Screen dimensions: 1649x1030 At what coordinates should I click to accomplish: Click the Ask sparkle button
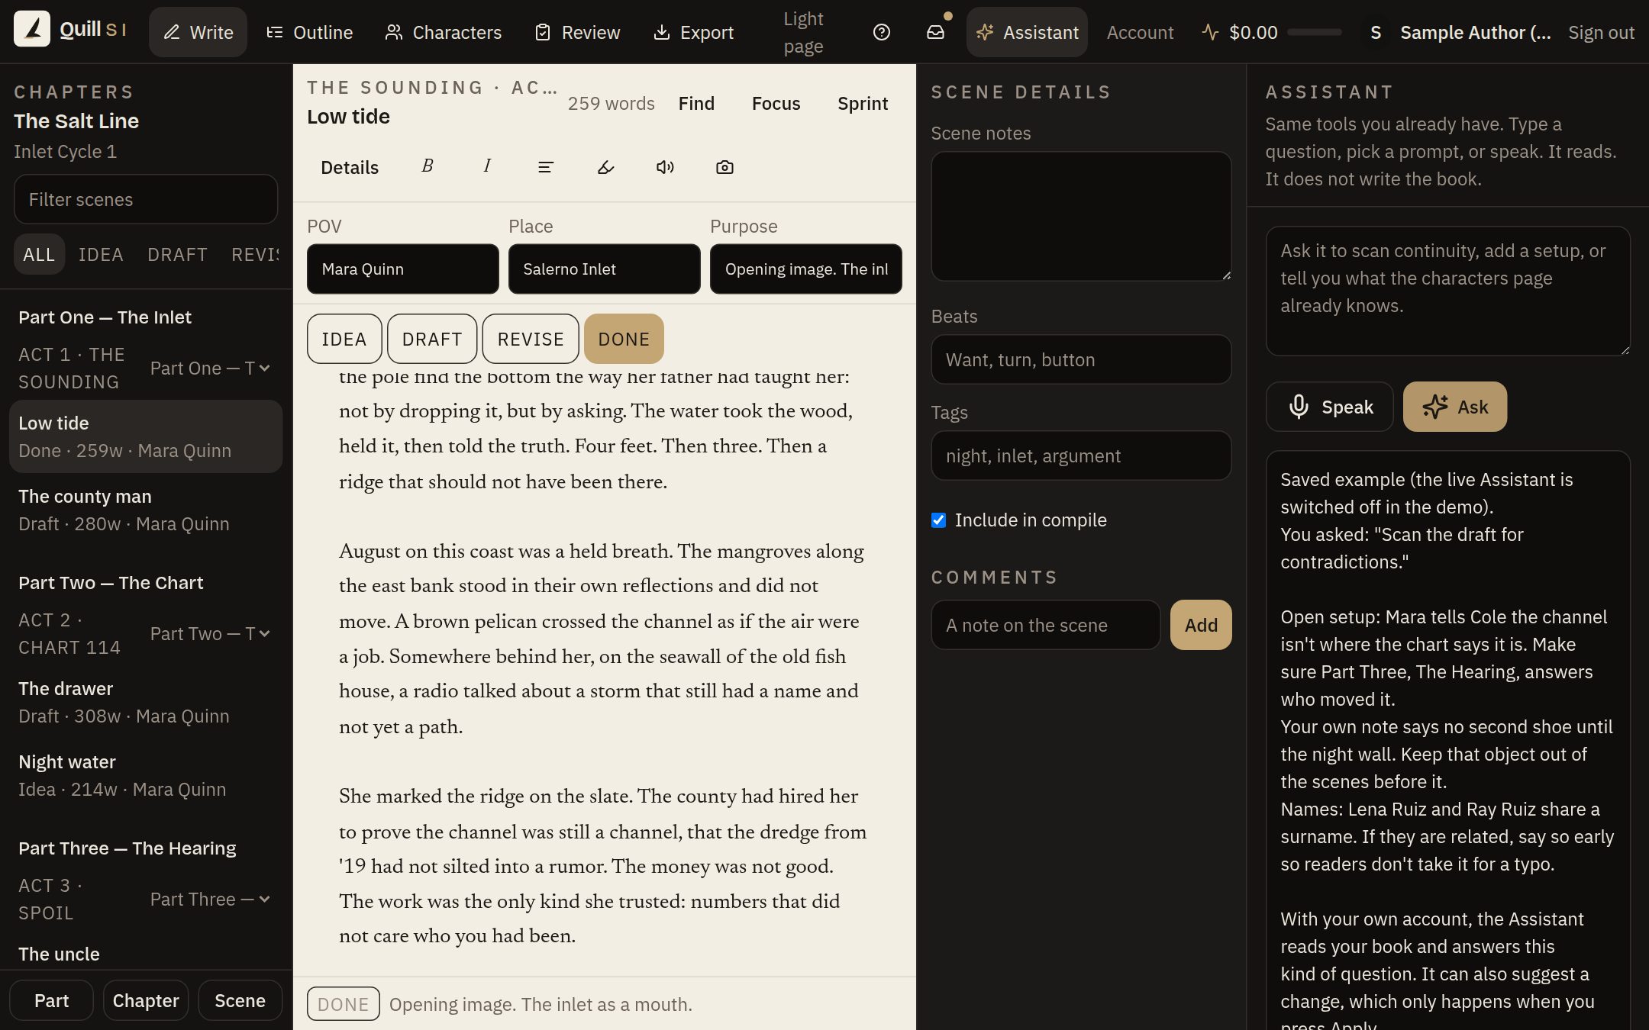(1454, 407)
